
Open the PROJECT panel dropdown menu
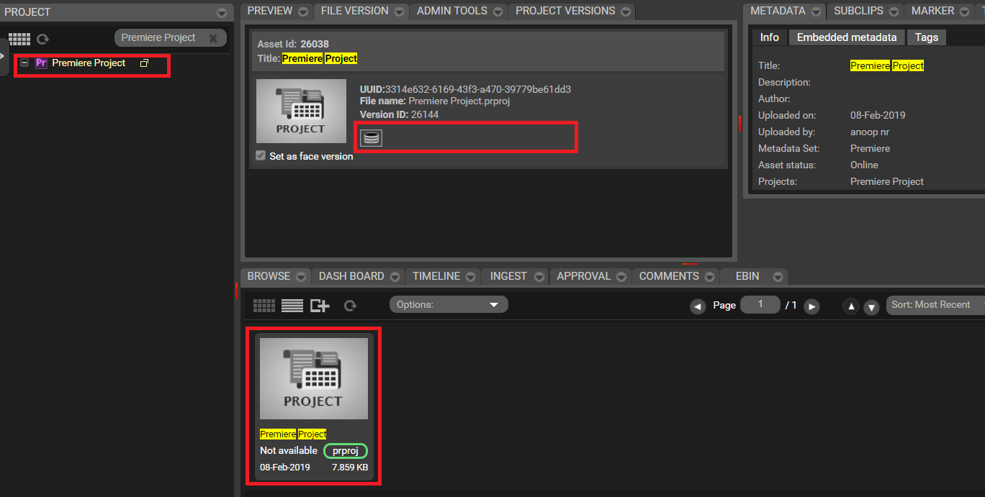[x=222, y=13]
